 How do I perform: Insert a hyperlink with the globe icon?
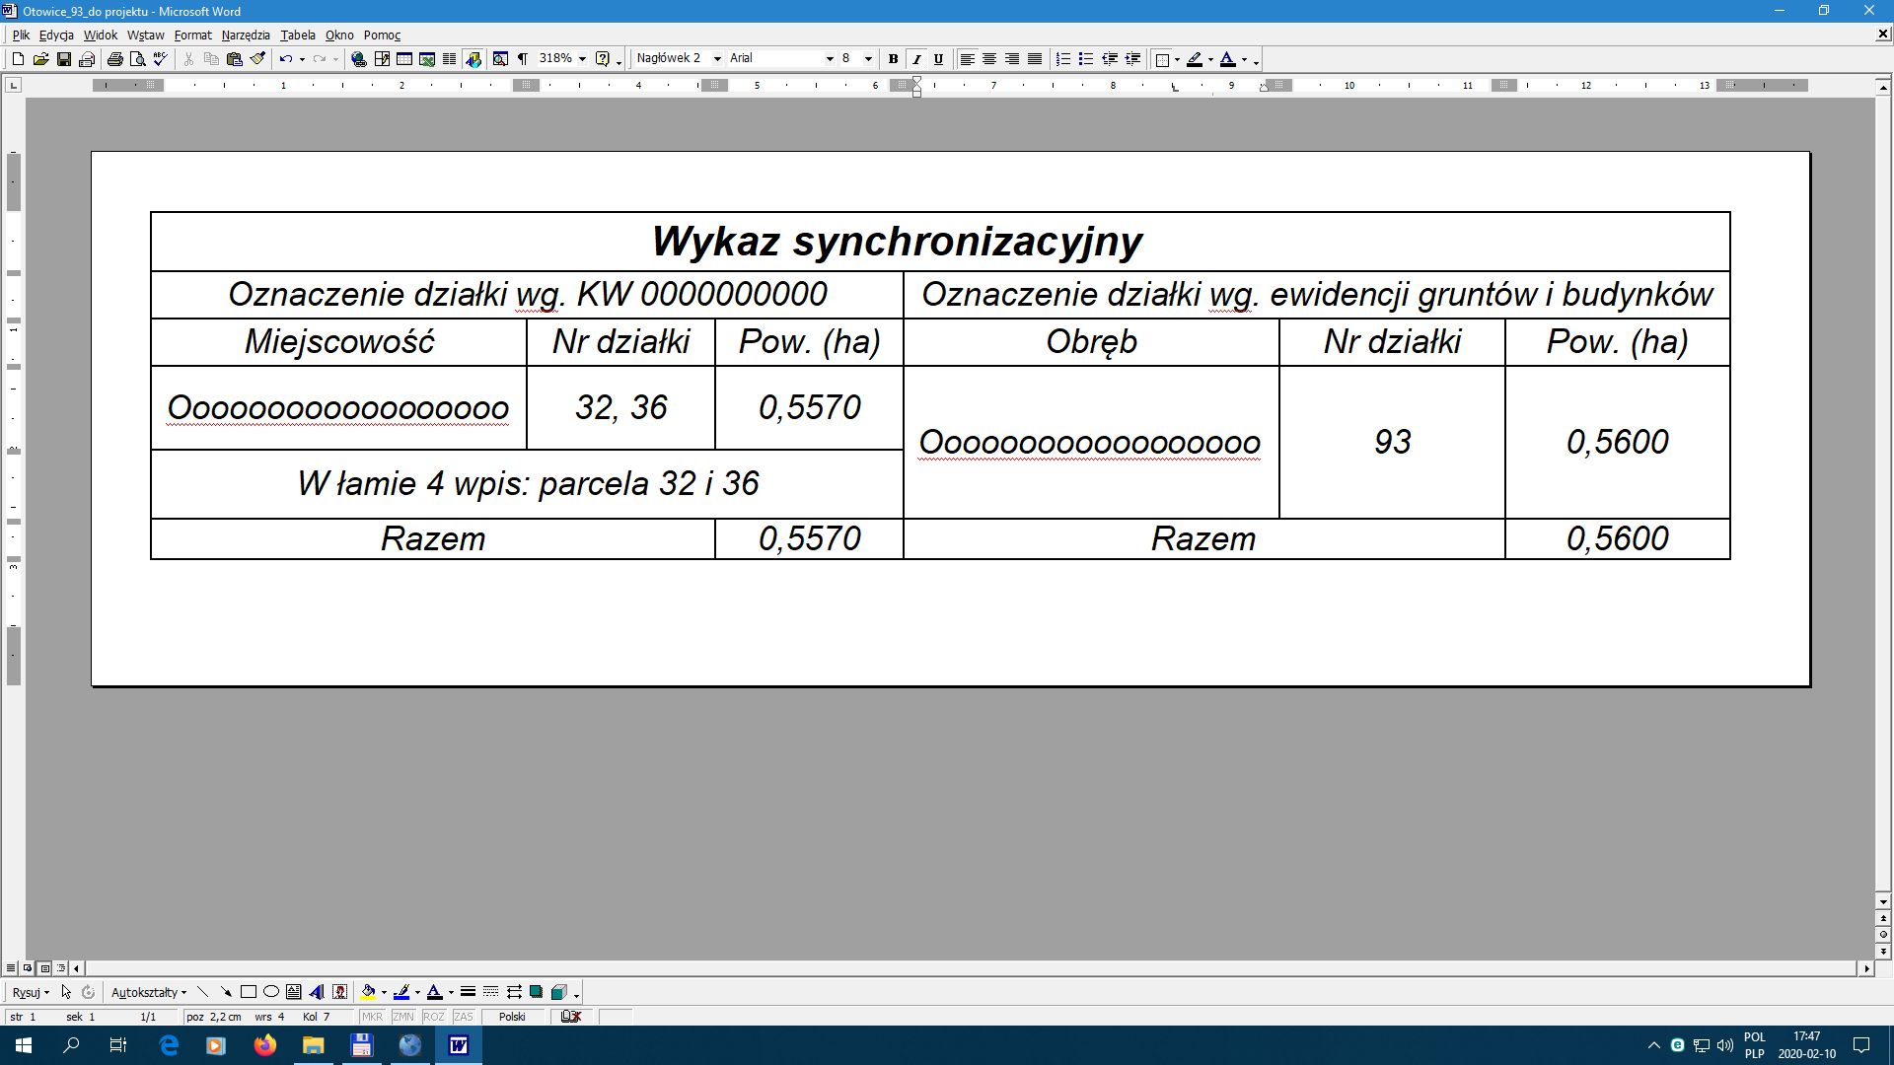(359, 59)
